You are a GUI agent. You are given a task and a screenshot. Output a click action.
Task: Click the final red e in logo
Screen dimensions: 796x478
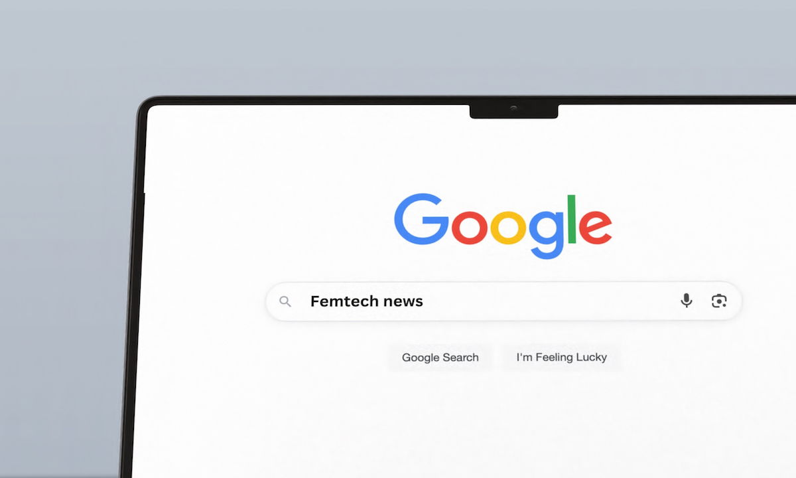pyautogui.click(x=595, y=226)
